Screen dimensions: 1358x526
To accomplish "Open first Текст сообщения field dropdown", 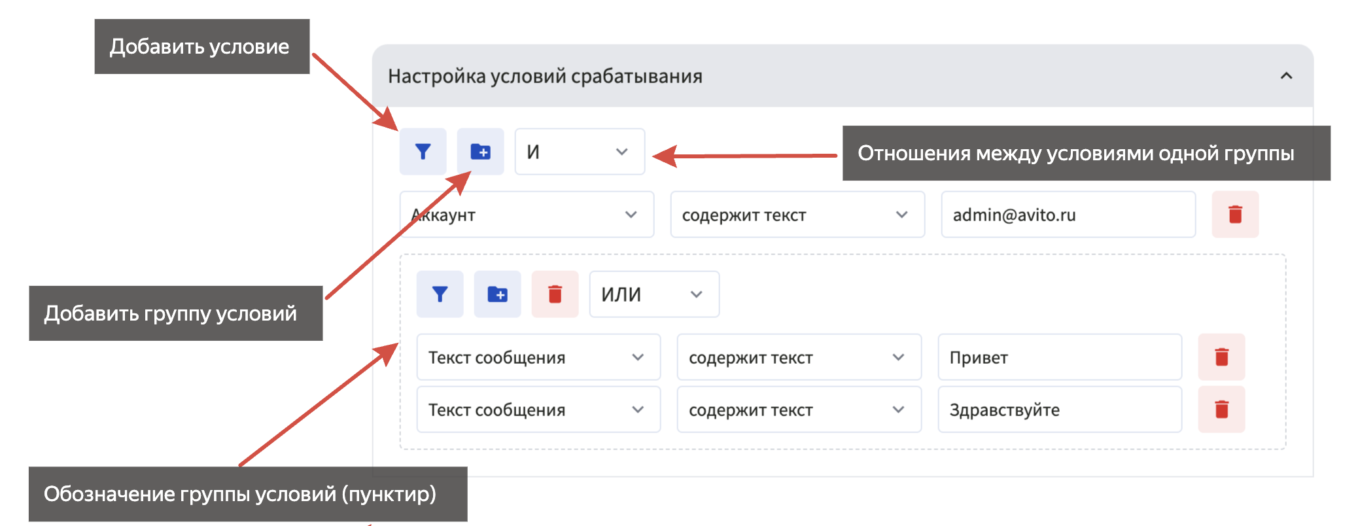I will pos(538,357).
